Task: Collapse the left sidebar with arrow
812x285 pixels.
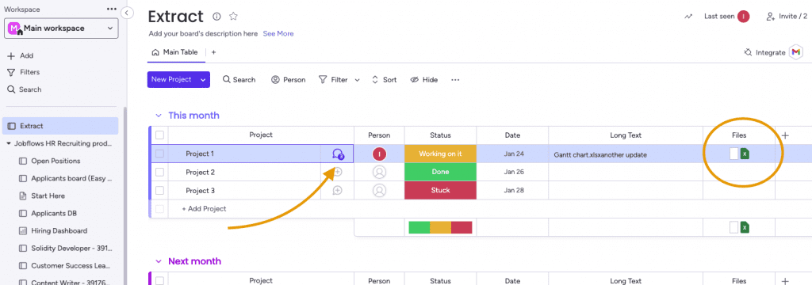Action: [x=128, y=13]
